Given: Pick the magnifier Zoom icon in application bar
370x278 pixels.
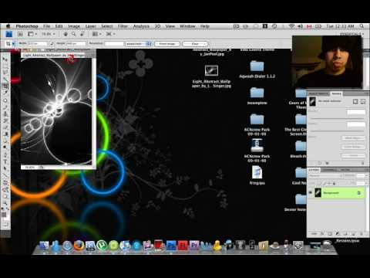Looking at the screenshot, I should [74, 34].
